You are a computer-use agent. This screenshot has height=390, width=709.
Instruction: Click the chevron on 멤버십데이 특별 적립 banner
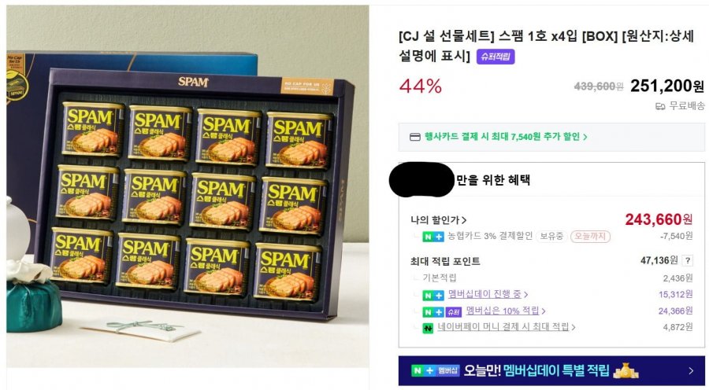tap(690, 370)
